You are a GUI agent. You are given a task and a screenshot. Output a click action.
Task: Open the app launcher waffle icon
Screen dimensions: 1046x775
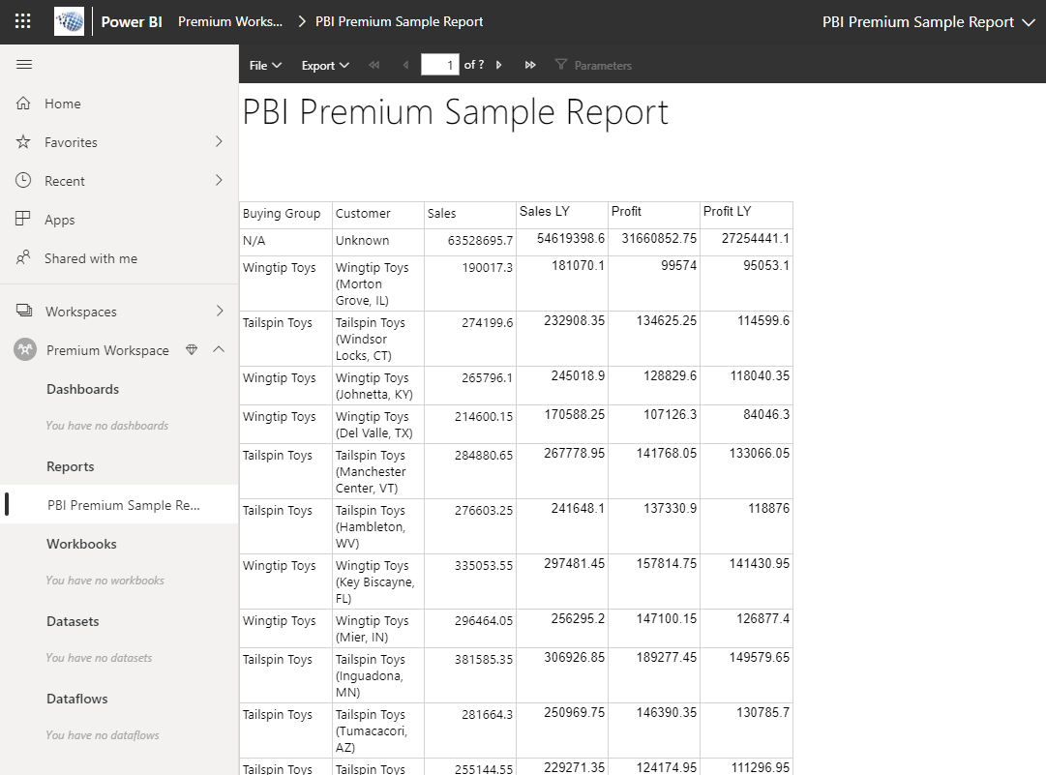pos(23,21)
